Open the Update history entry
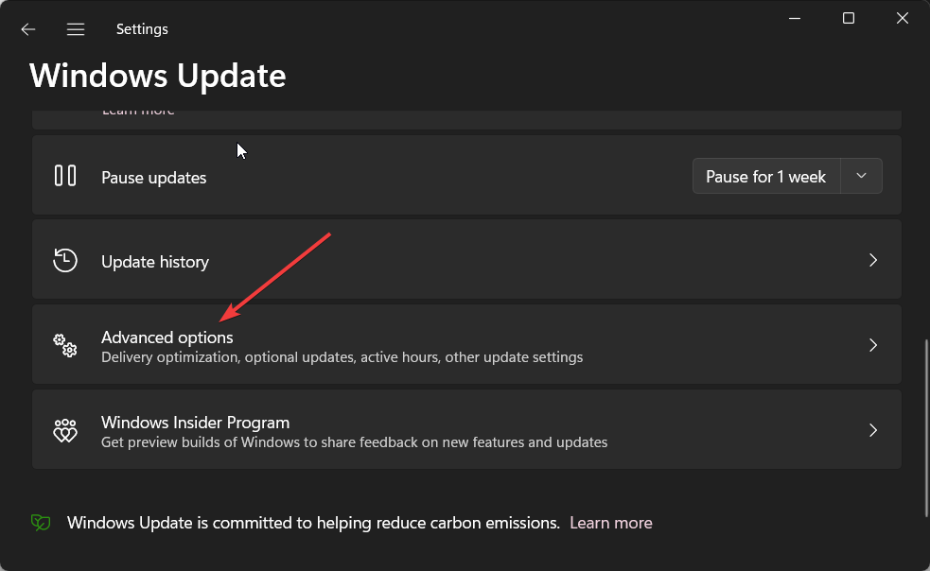This screenshot has width=930, height=571. [x=466, y=260]
